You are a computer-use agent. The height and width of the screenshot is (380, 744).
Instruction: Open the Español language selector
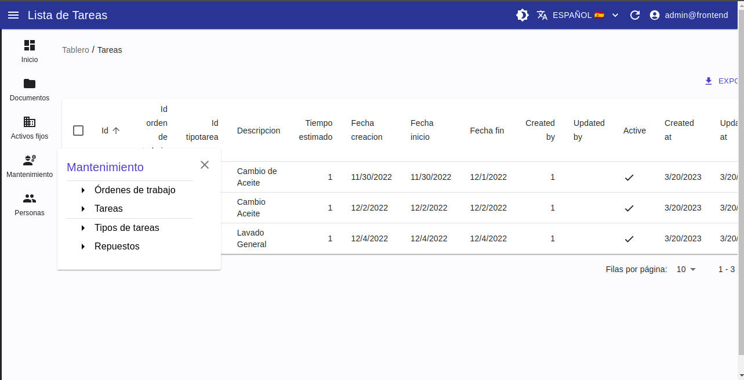tap(578, 15)
